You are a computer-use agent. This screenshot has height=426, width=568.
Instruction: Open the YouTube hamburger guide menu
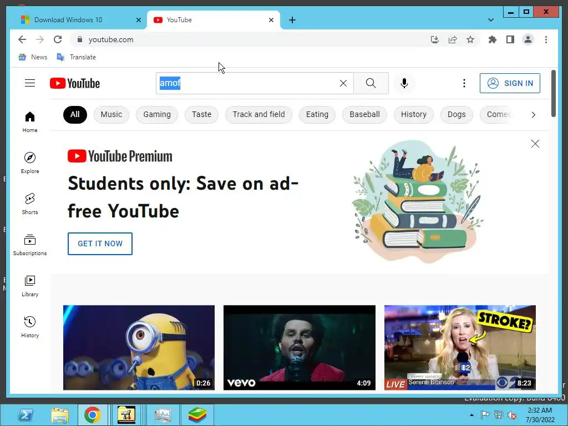30,83
